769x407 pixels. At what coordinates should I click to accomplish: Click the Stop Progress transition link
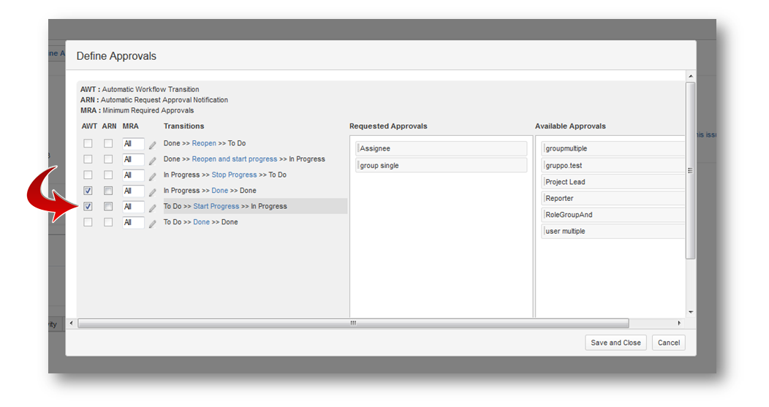point(234,175)
